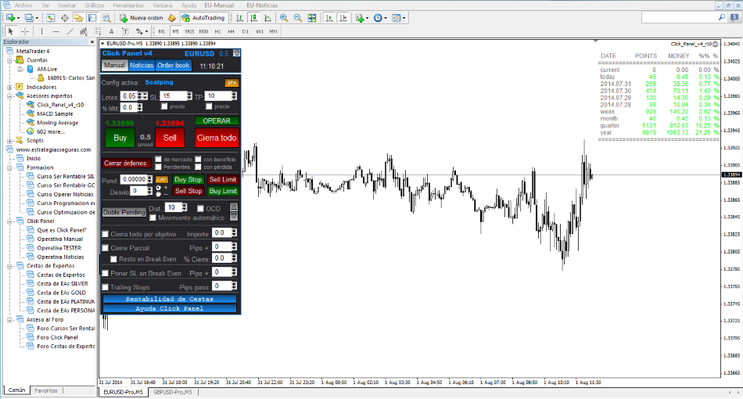743x399 pixels.
Task: Enable the con beneficio checkbox
Action: coord(198,160)
